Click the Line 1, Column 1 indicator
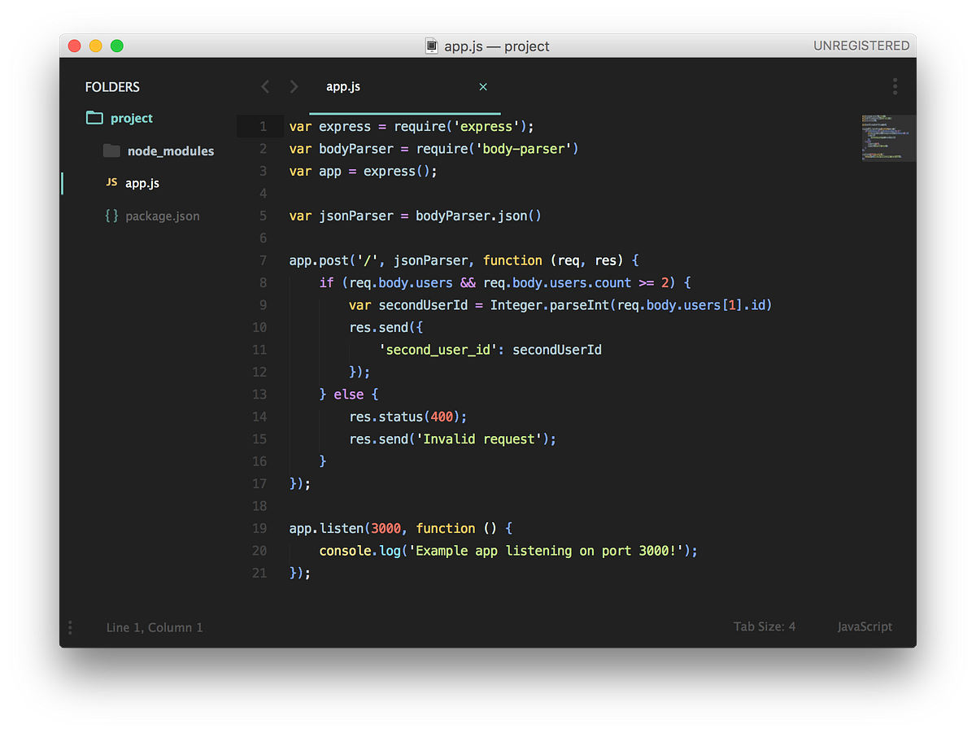This screenshot has height=733, width=976. [155, 627]
